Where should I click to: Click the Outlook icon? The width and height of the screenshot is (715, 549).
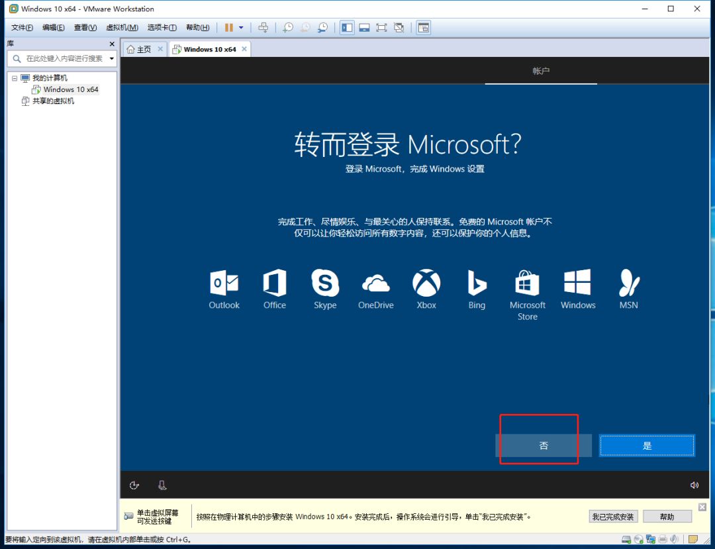pos(224,283)
